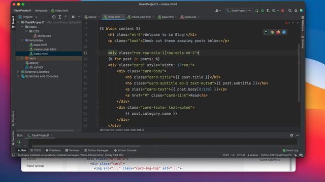Open the Python Packages tool window tab
The width and height of the screenshot is (325, 182).
(x=96, y=150)
